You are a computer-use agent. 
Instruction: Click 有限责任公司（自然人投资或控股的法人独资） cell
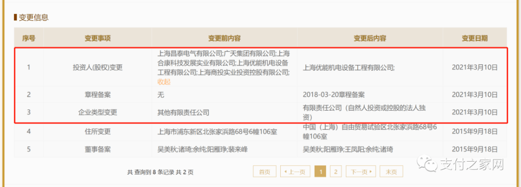point(365,112)
